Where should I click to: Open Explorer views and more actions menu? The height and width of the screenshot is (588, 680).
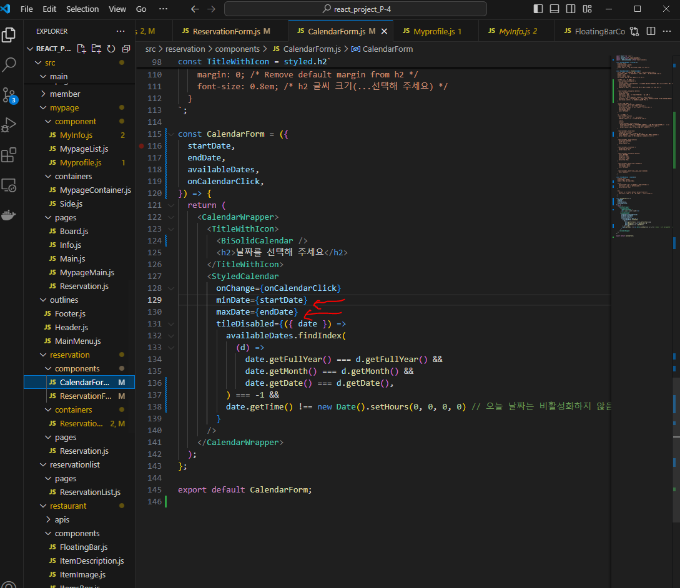tap(121, 31)
